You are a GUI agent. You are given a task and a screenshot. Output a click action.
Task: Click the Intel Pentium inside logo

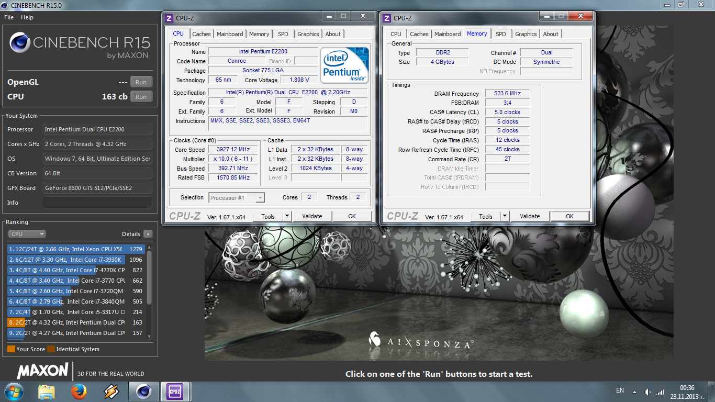[x=344, y=65]
